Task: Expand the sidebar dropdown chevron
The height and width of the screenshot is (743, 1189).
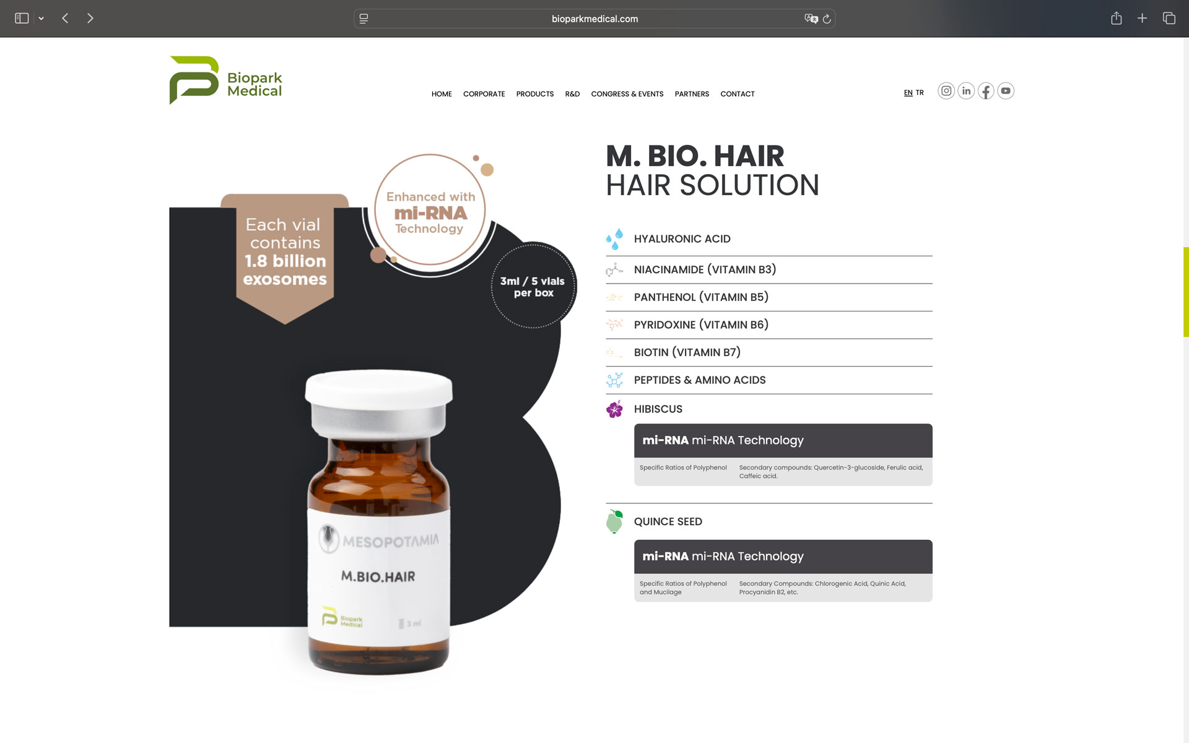Action: click(x=41, y=19)
